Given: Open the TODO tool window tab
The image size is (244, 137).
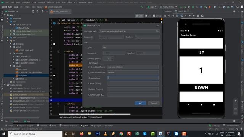Looking at the screenshot, I should tap(9, 126).
